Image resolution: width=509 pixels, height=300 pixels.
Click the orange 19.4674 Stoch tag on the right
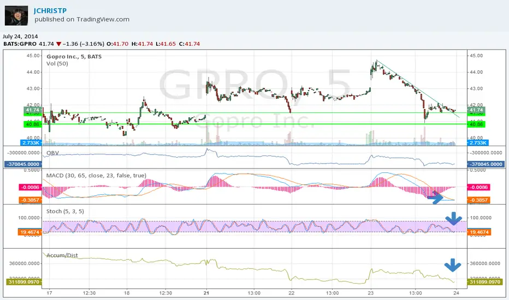point(479,232)
